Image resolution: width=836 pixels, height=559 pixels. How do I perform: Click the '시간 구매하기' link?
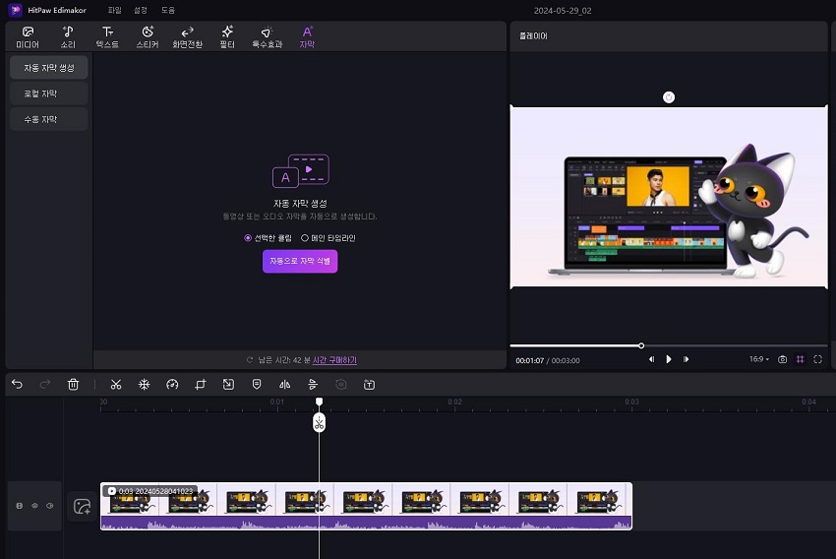click(334, 360)
